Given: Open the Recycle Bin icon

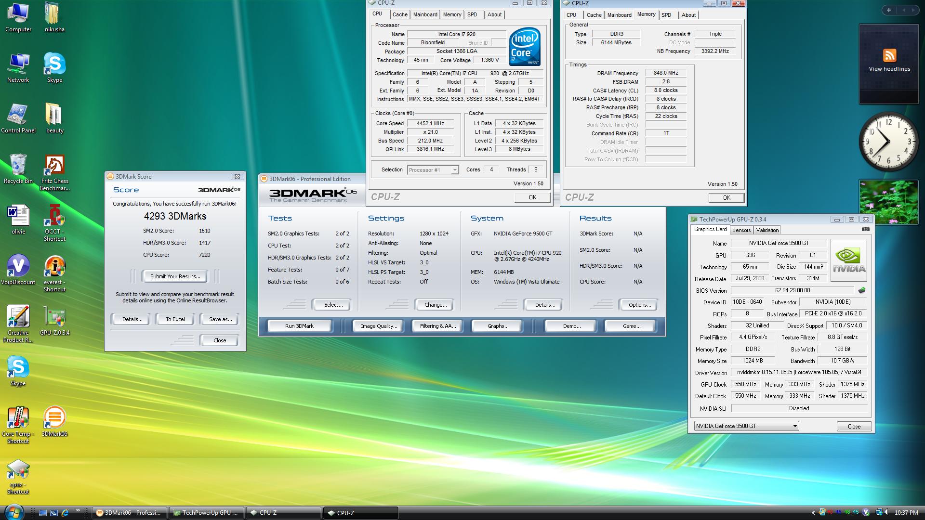Looking at the screenshot, I should pyautogui.click(x=18, y=169).
